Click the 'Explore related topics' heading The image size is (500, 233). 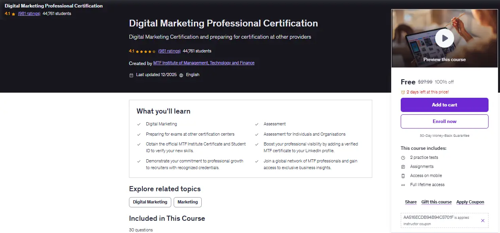[165, 189]
